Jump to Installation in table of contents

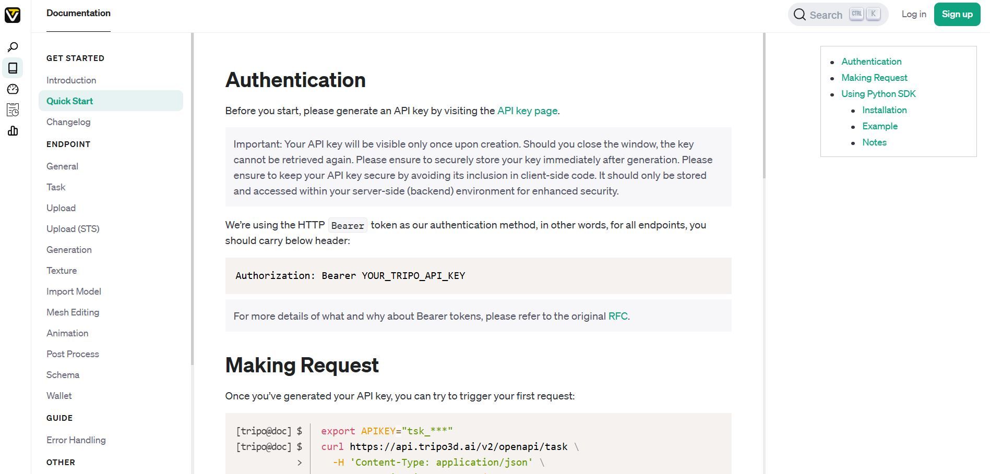(884, 110)
